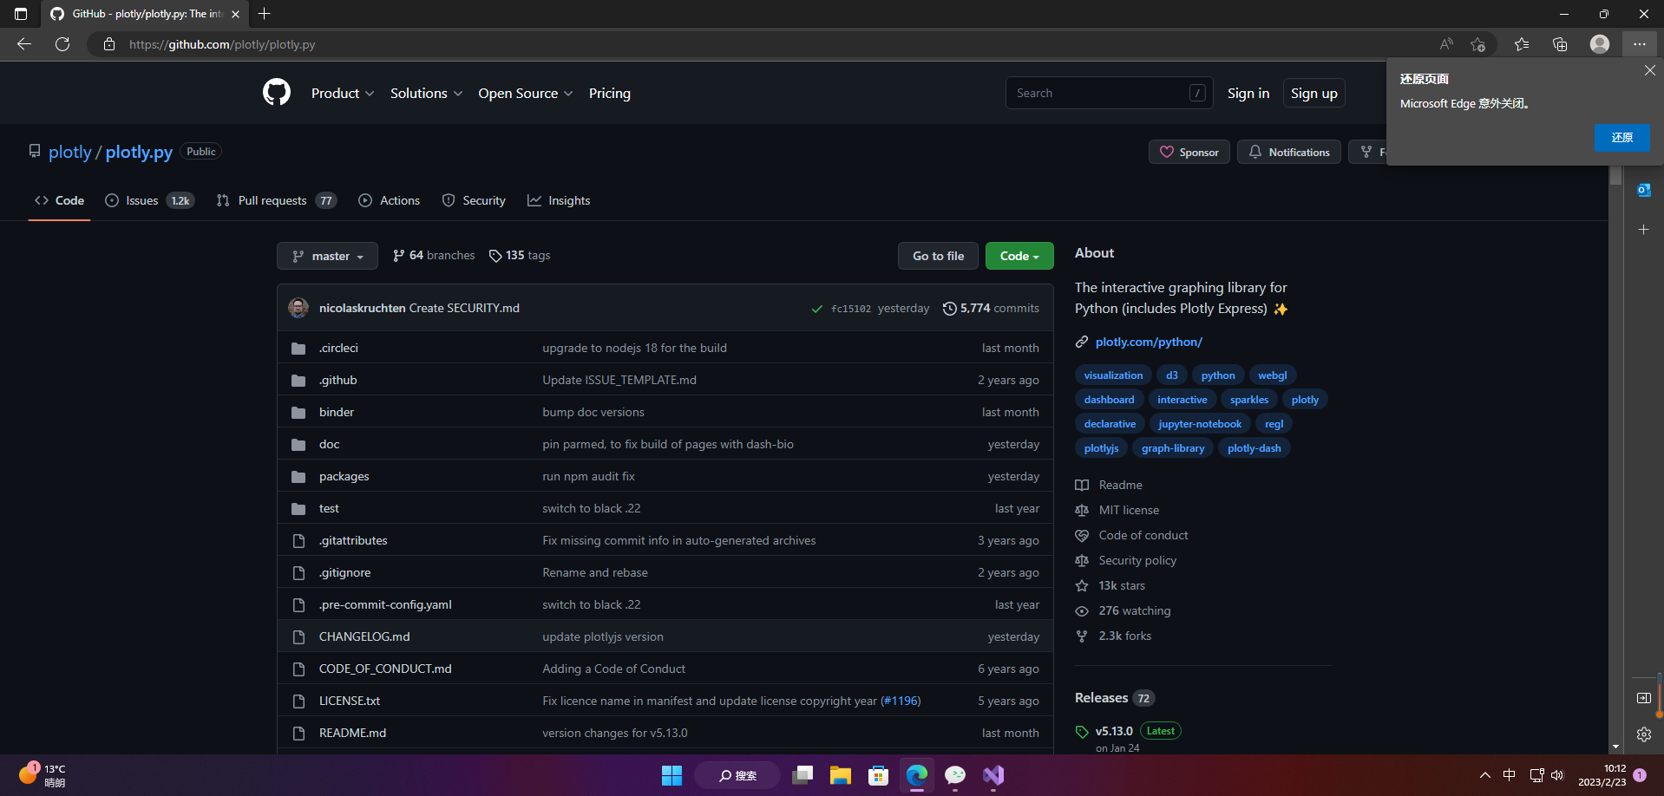Open Edge sidebar settings gear

pyautogui.click(x=1644, y=734)
